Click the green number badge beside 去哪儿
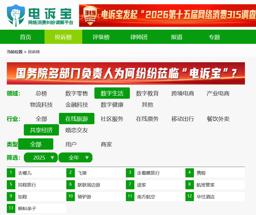 11,173
